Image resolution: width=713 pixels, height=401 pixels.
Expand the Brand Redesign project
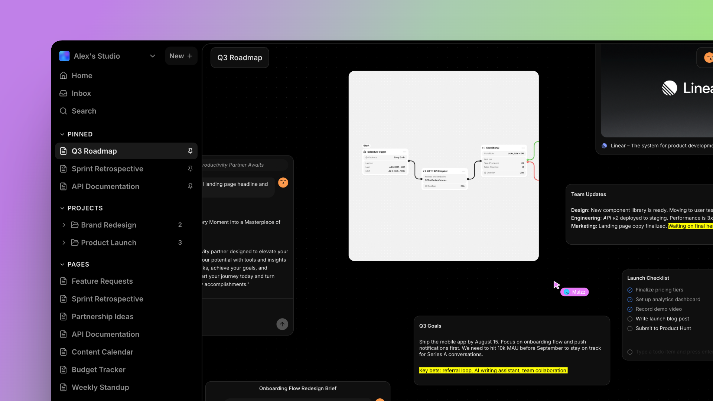(64, 225)
